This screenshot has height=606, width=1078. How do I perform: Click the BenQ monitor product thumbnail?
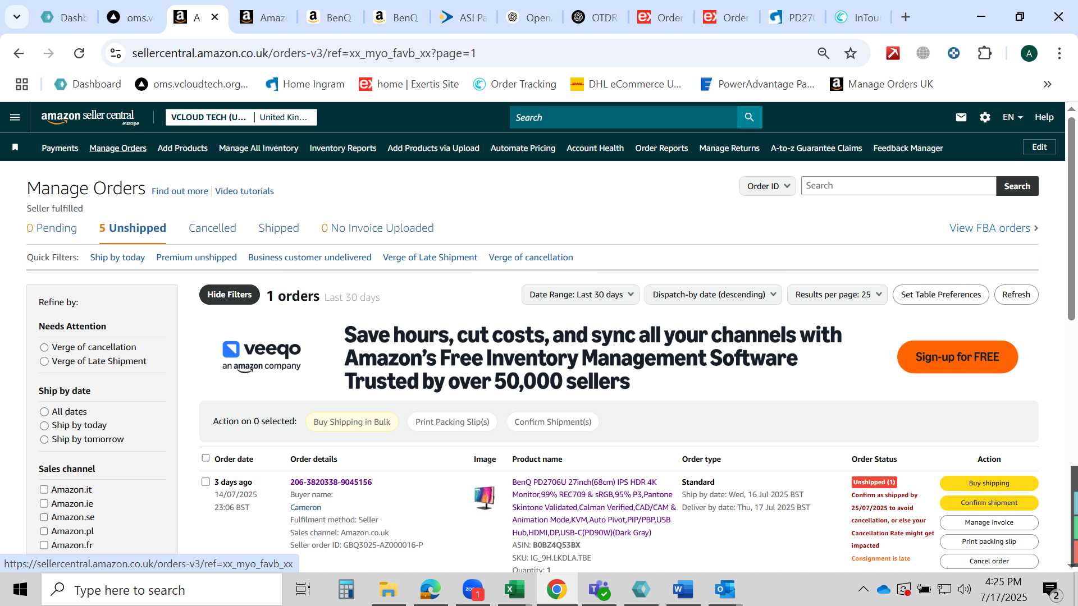click(x=485, y=497)
